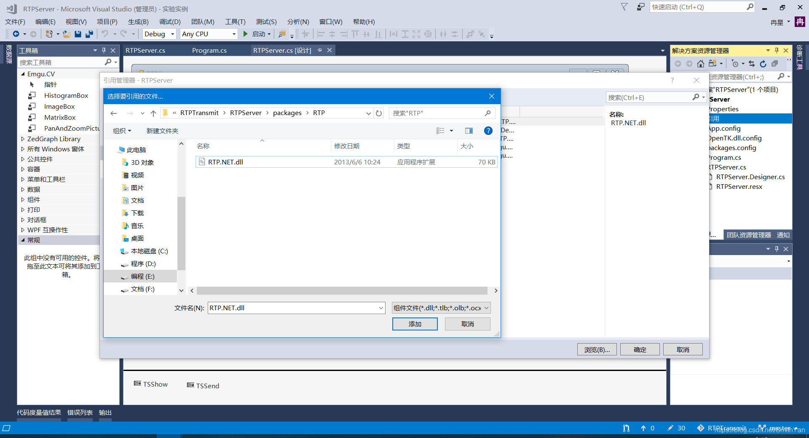
Task: Click the green Start debug arrow
Action: pos(246,34)
